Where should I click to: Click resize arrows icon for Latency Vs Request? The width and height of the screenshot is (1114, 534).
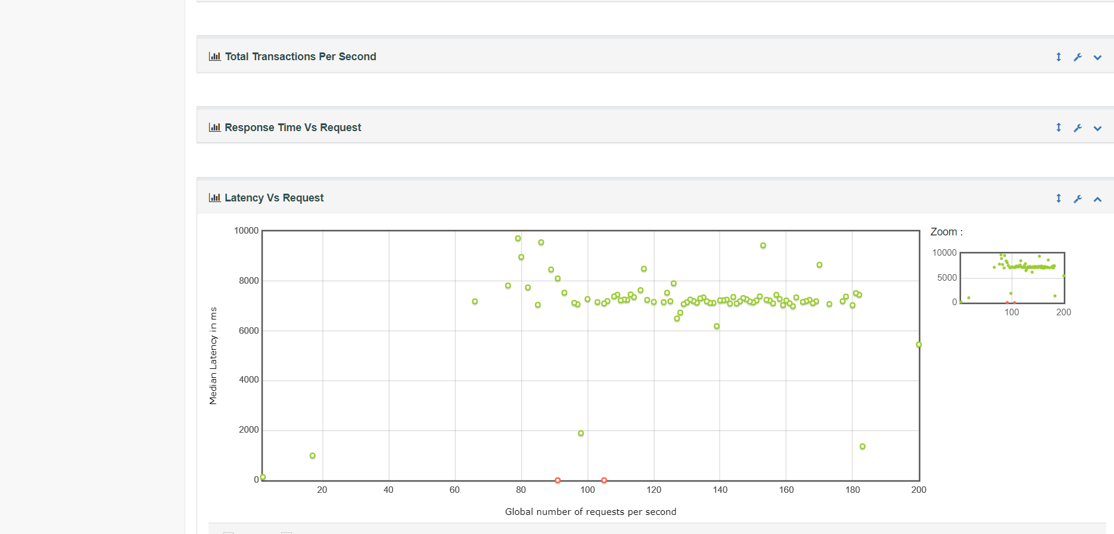coord(1059,198)
